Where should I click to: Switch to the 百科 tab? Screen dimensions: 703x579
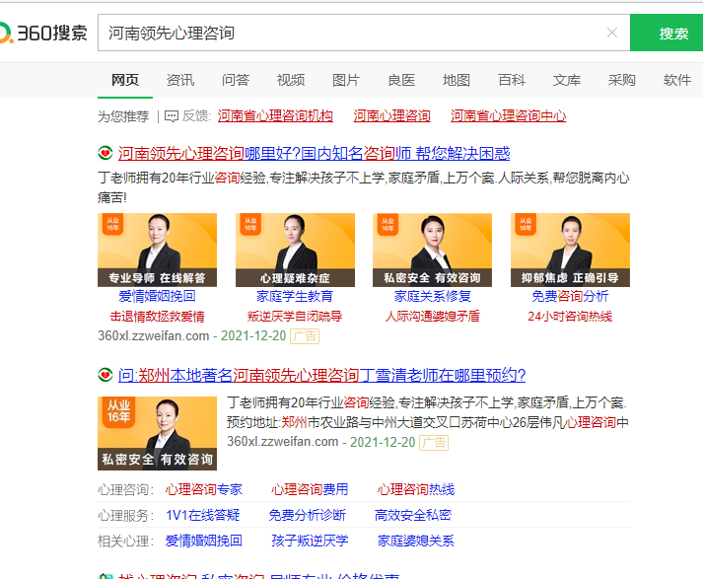(512, 80)
